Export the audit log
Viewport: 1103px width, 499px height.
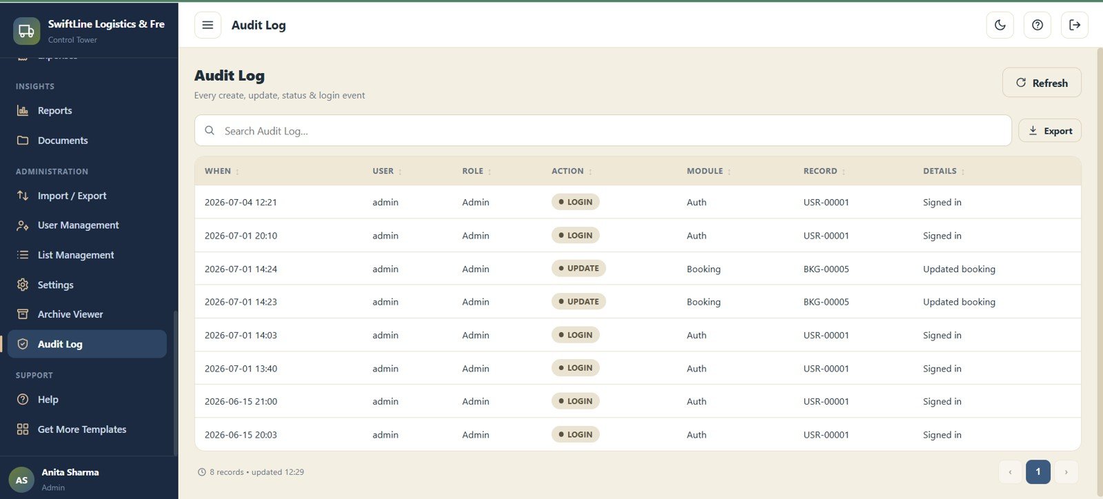coord(1050,131)
